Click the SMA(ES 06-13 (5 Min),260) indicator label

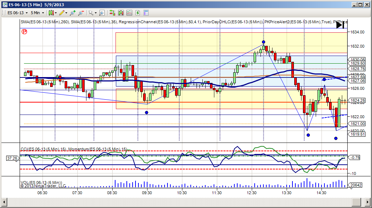[45, 22]
